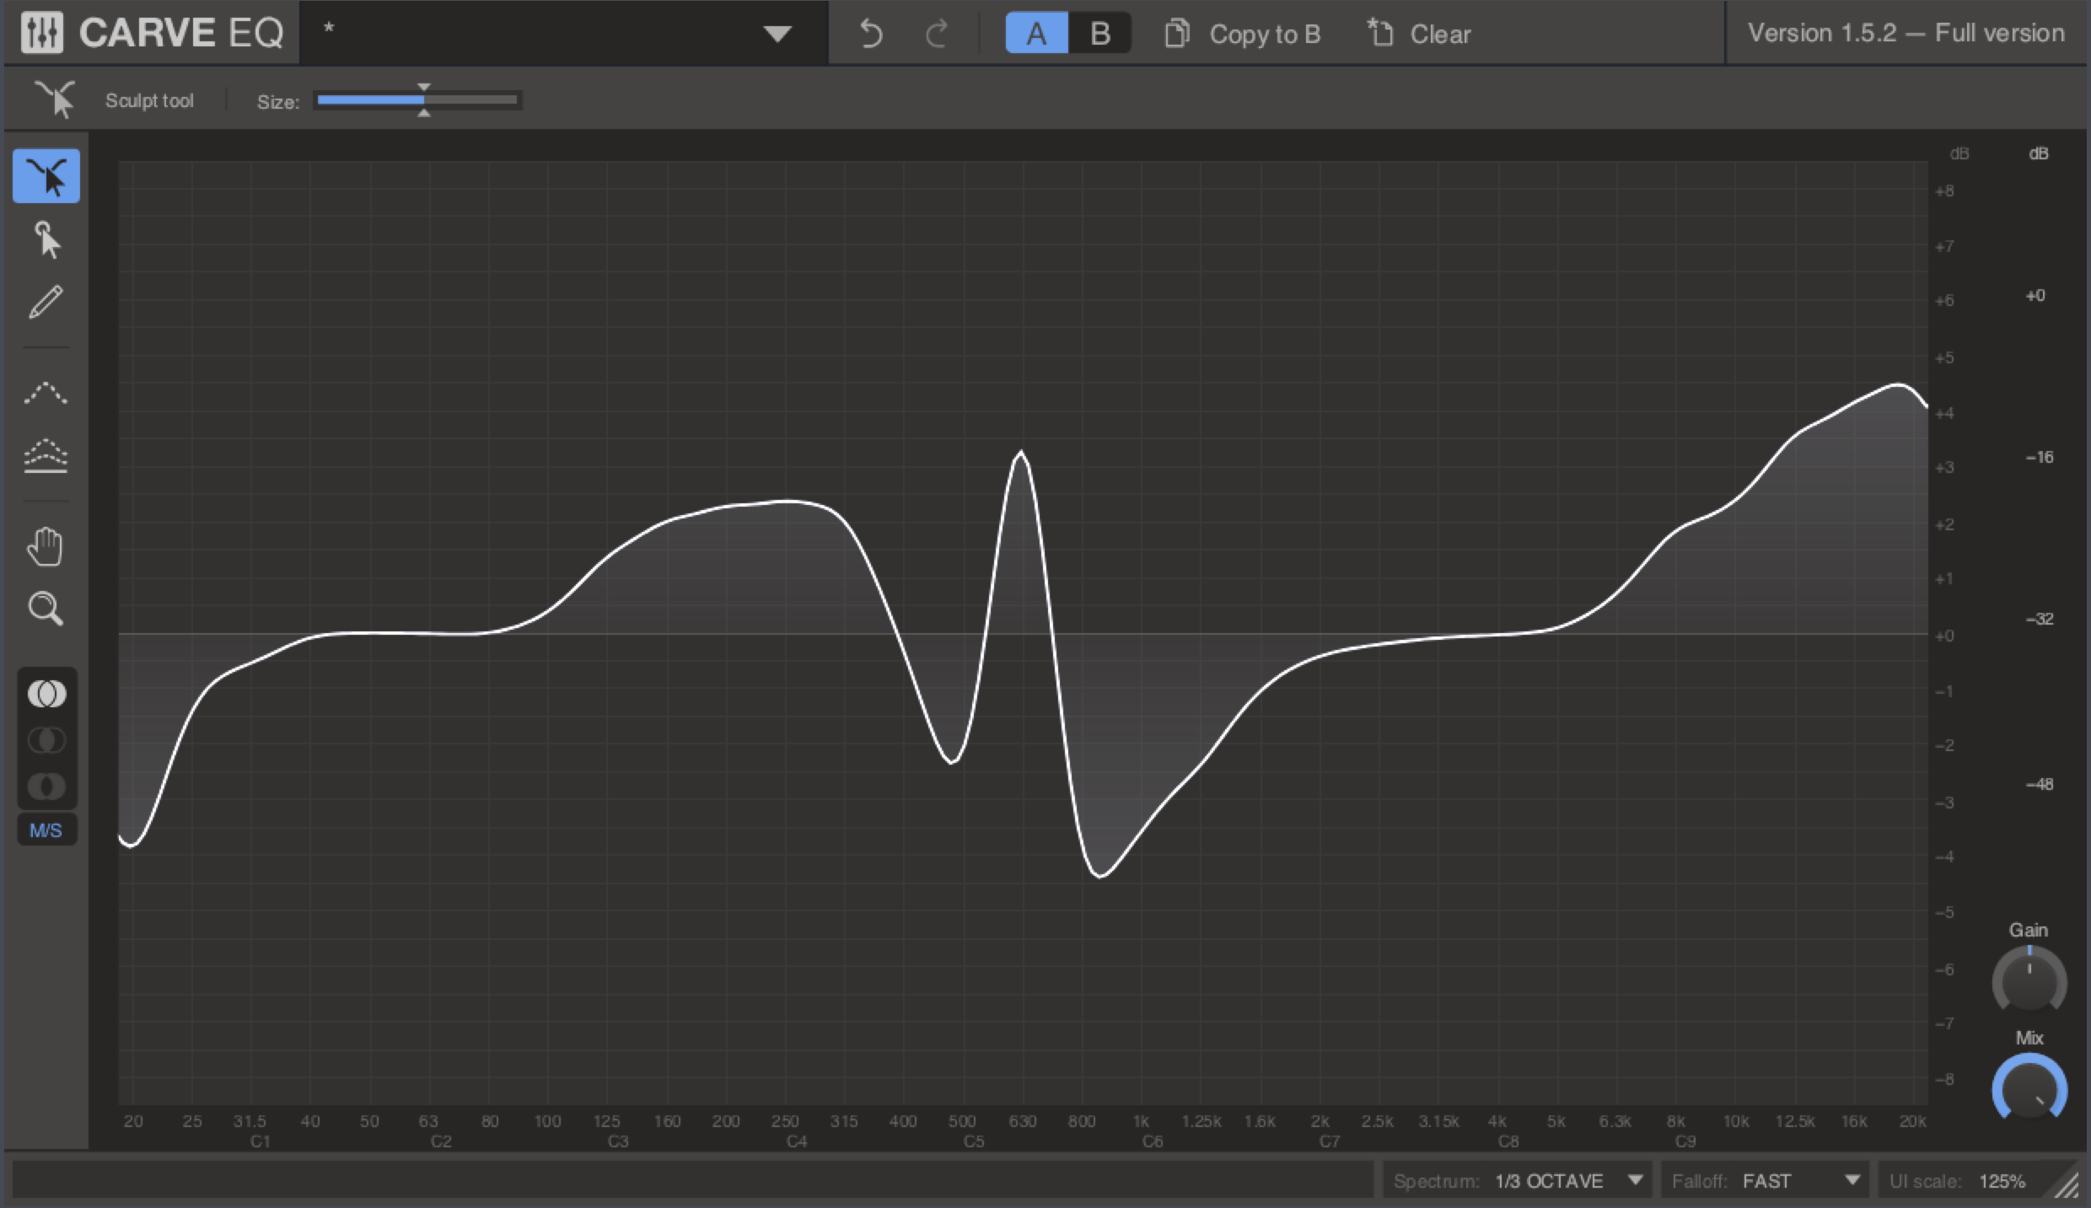Switch to the B state
2091x1208 pixels.
pyautogui.click(x=1099, y=34)
